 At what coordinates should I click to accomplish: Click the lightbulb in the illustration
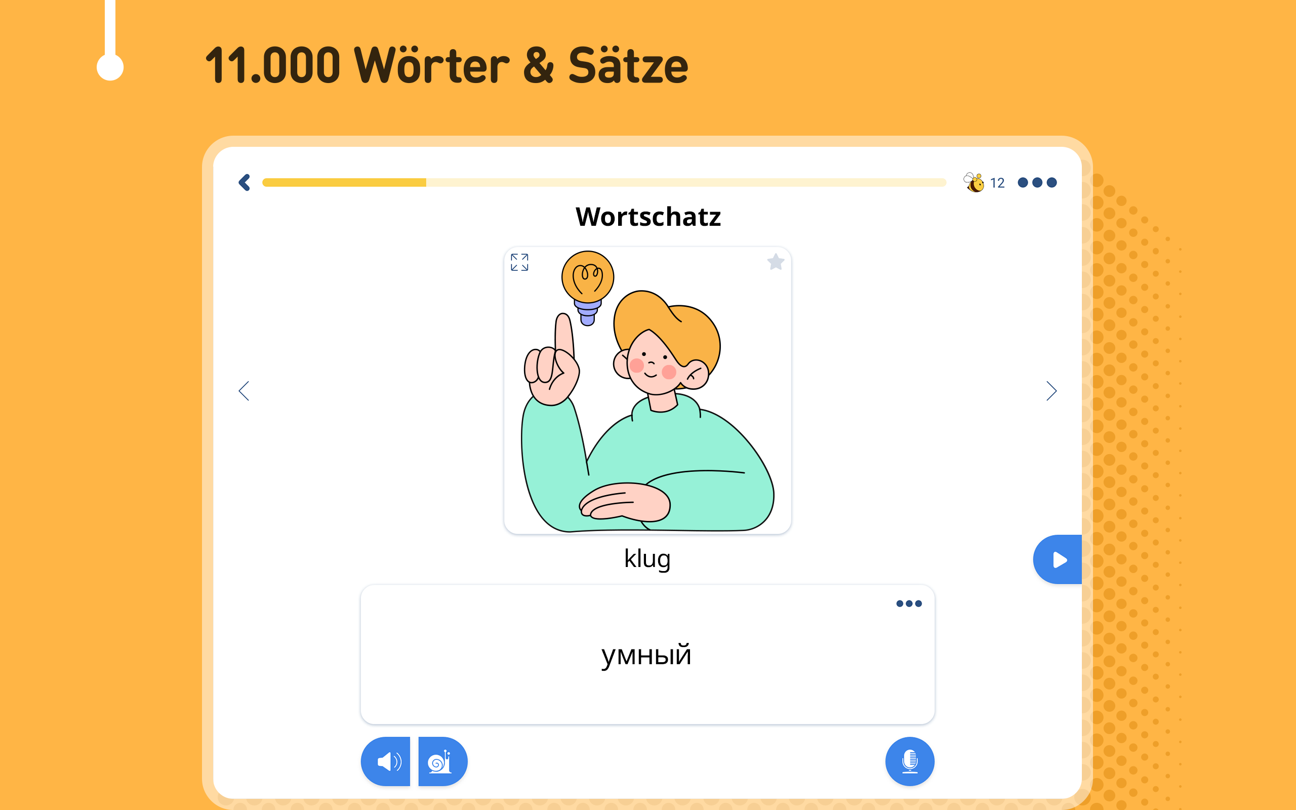pos(587,288)
